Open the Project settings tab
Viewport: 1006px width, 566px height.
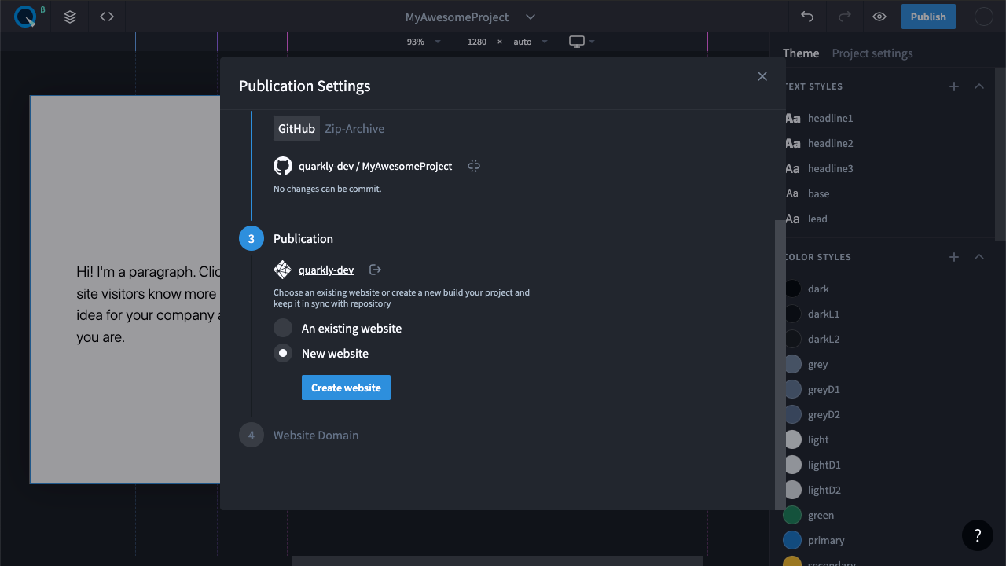pyautogui.click(x=872, y=53)
